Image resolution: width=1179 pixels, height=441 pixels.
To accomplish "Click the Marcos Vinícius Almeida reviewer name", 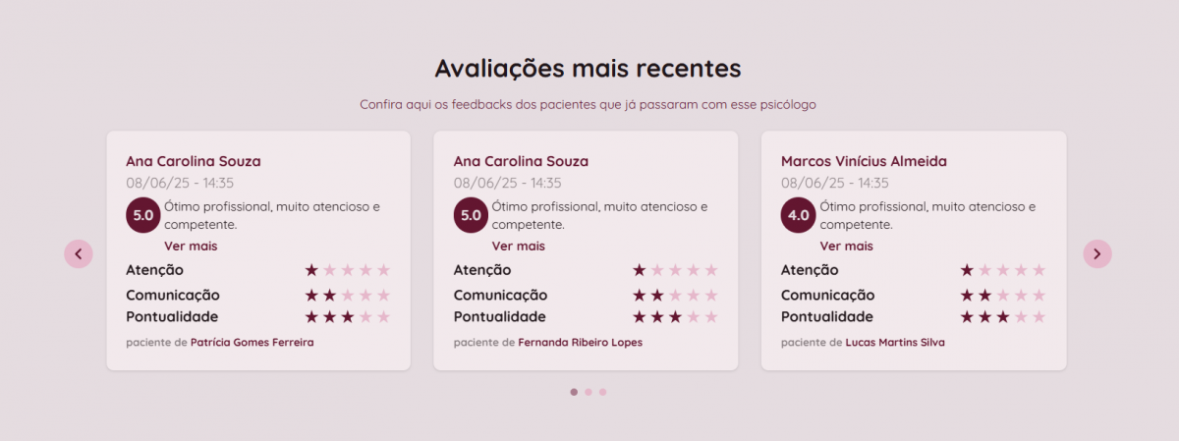I will [x=864, y=161].
